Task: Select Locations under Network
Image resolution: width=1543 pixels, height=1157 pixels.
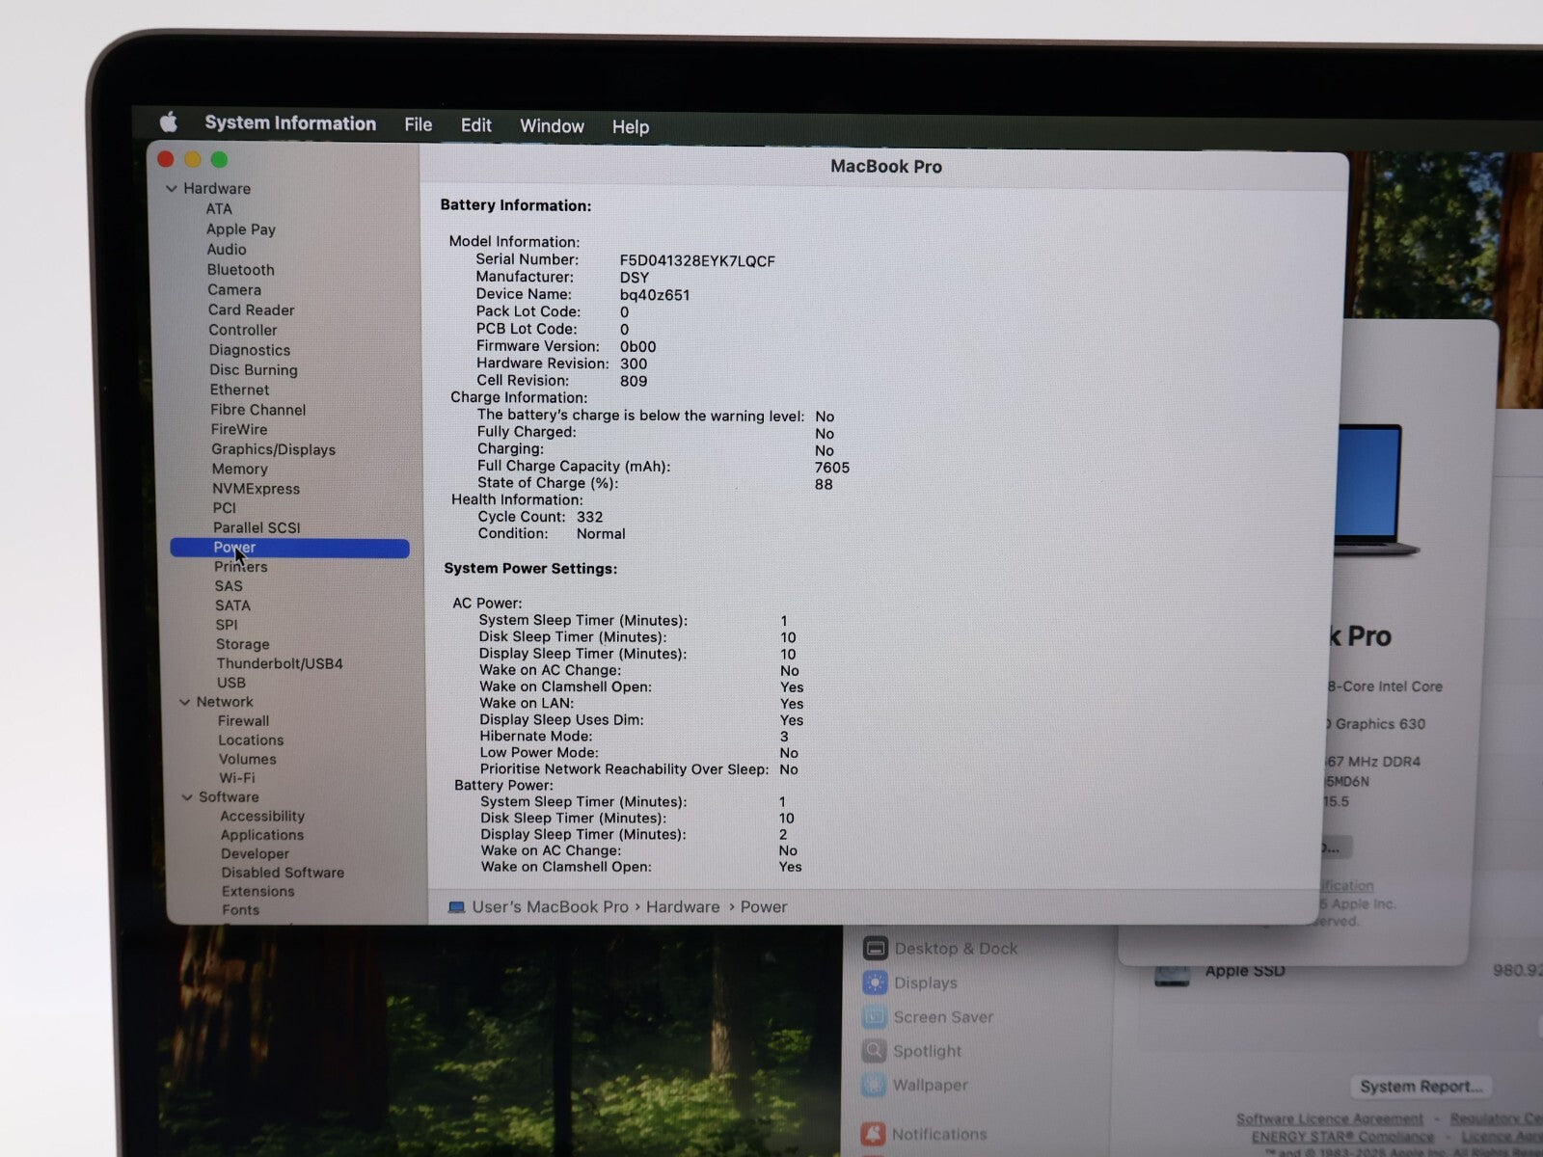Action: point(251,740)
